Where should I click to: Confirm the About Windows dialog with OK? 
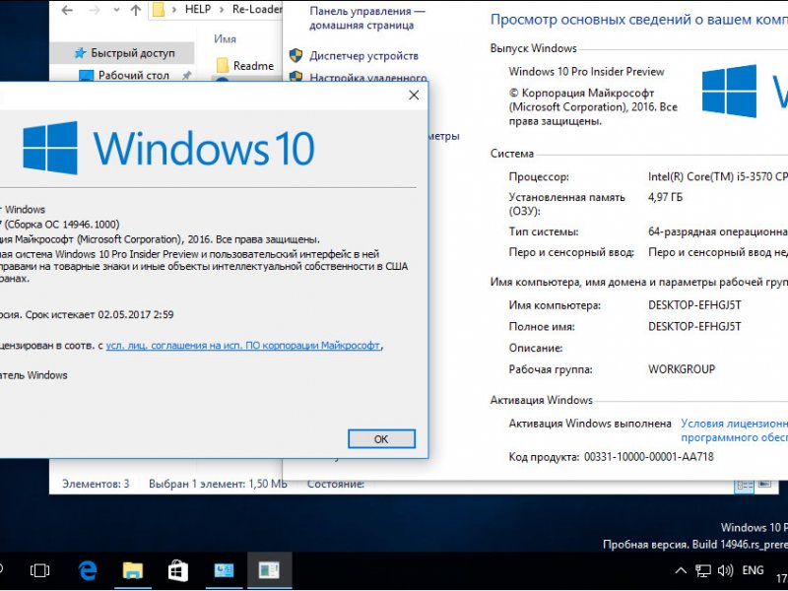(x=381, y=438)
